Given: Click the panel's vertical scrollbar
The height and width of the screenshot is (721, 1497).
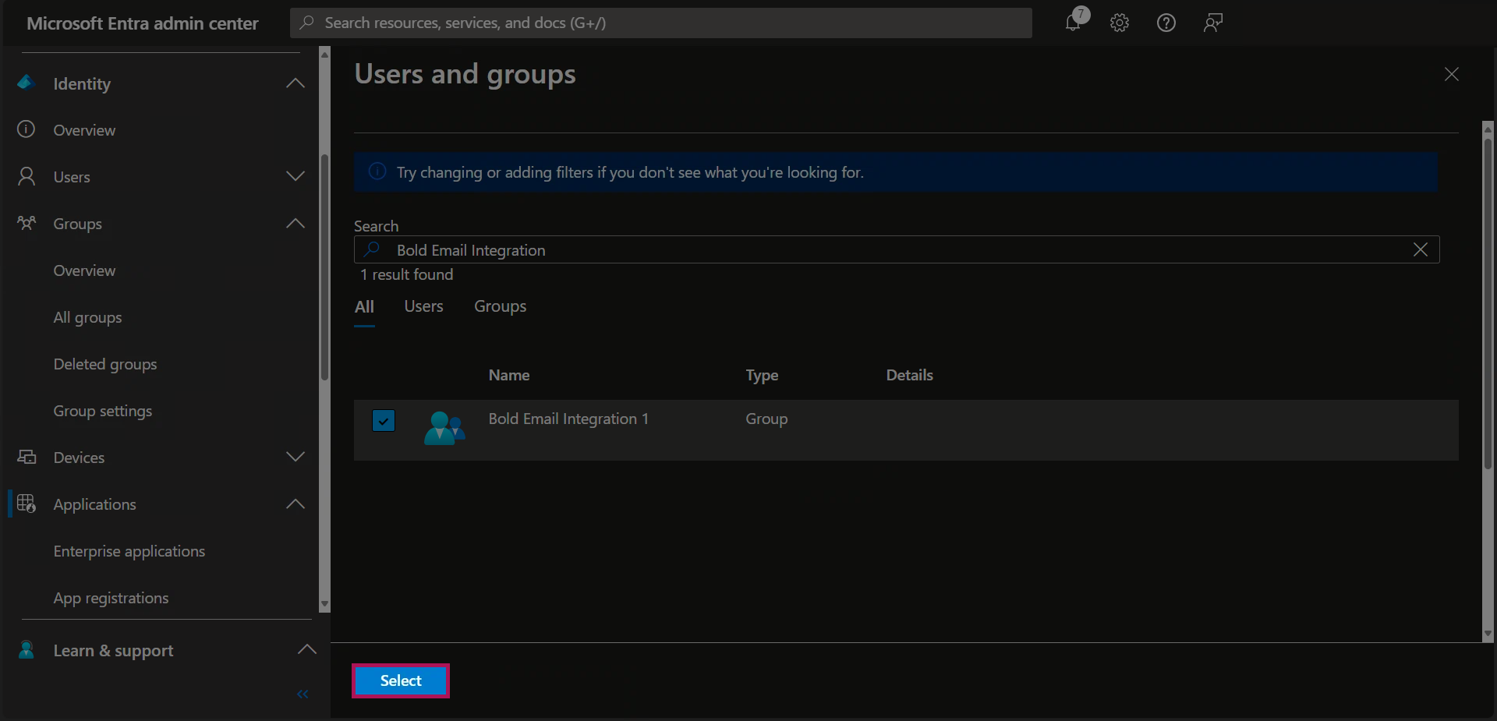Looking at the screenshot, I should 1488,312.
